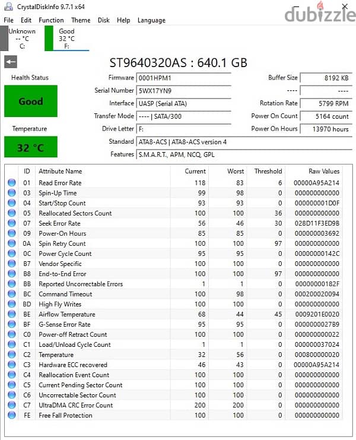Click raw value 0009201E0020 in Airflow Temperature row

[317, 314]
